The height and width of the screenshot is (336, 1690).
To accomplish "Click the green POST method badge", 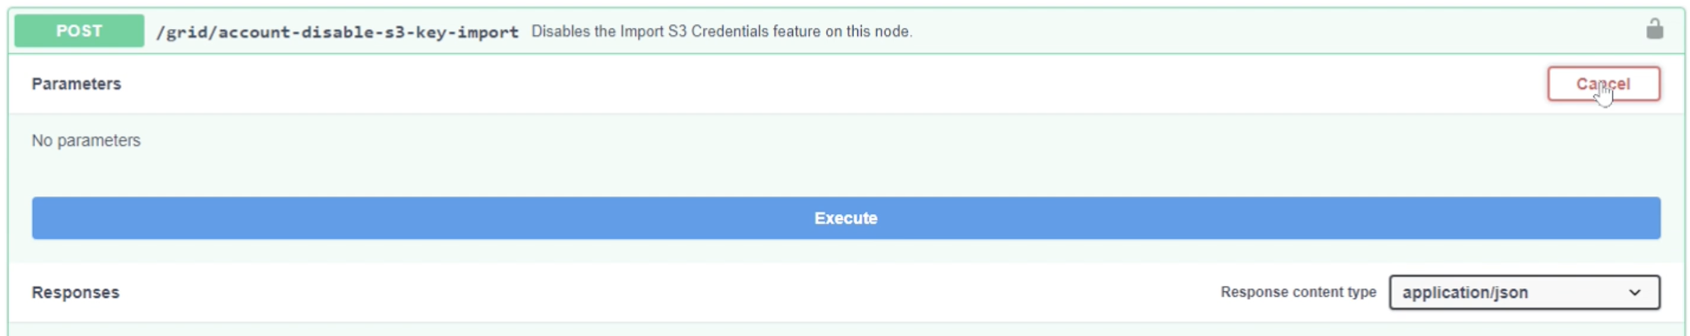I will [79, 31].
